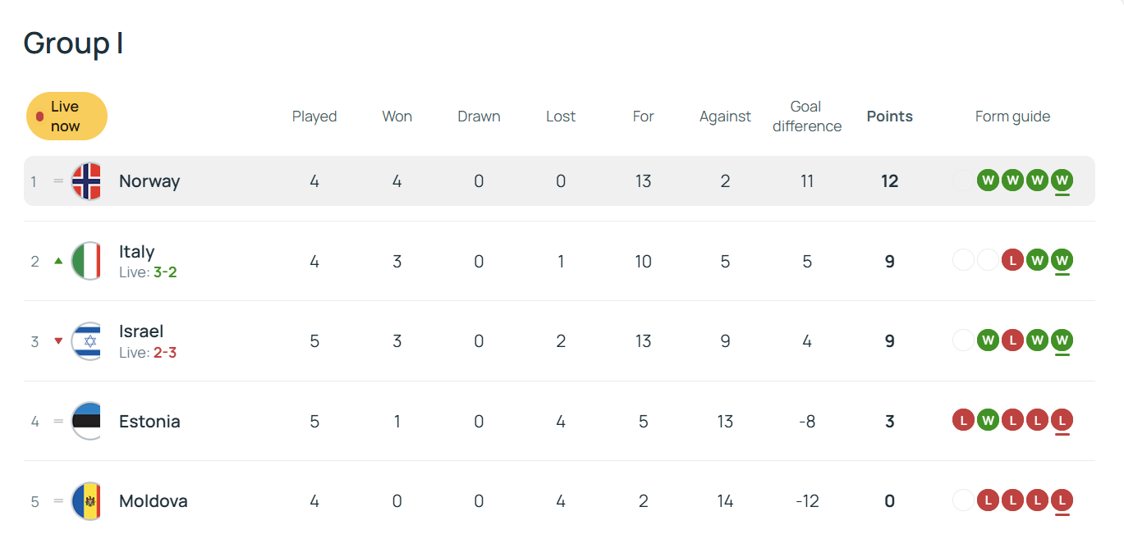Select the Form guide column header

(1012, 116)
